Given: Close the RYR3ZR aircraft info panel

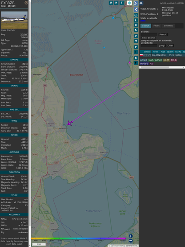Looking at the screenshot, I should [26, 3].
